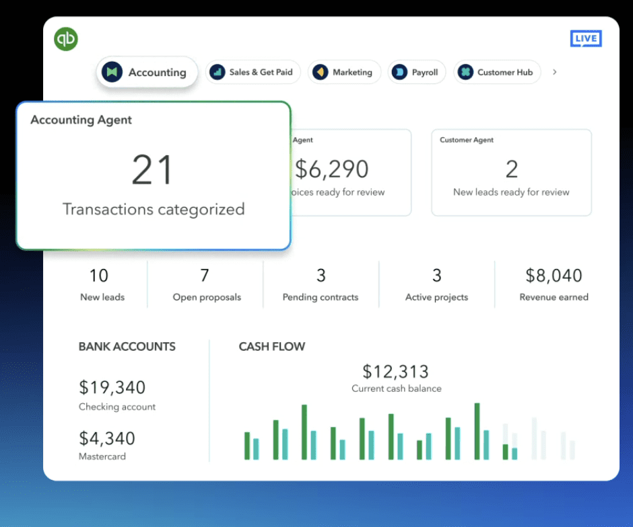Click the Marketing megaphone icon

tap(321, 72)
